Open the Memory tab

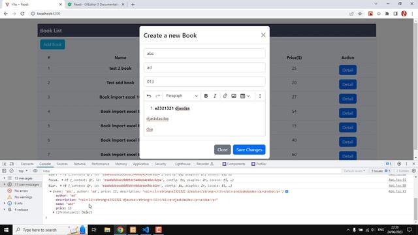(x=121, y=164)
